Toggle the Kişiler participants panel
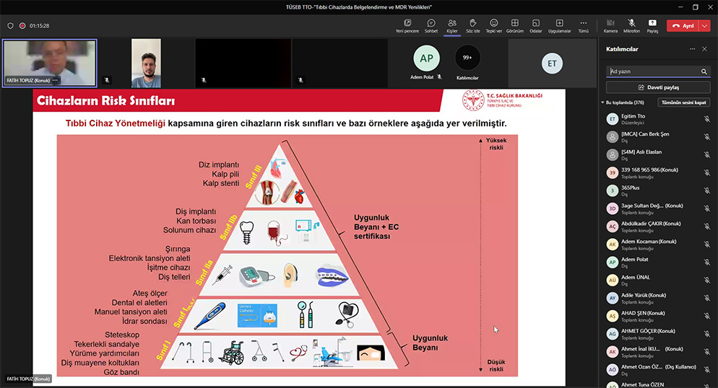Image resolution: width=718 pixels, height=388 pixels. point(452,25)
